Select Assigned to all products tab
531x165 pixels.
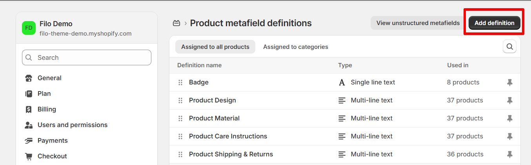(x=215, y=47)
